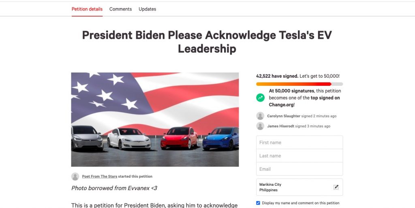This screenshot has width=415, height=208.
Task: Click the top signed on Change.org text
Action: point(304,101)
